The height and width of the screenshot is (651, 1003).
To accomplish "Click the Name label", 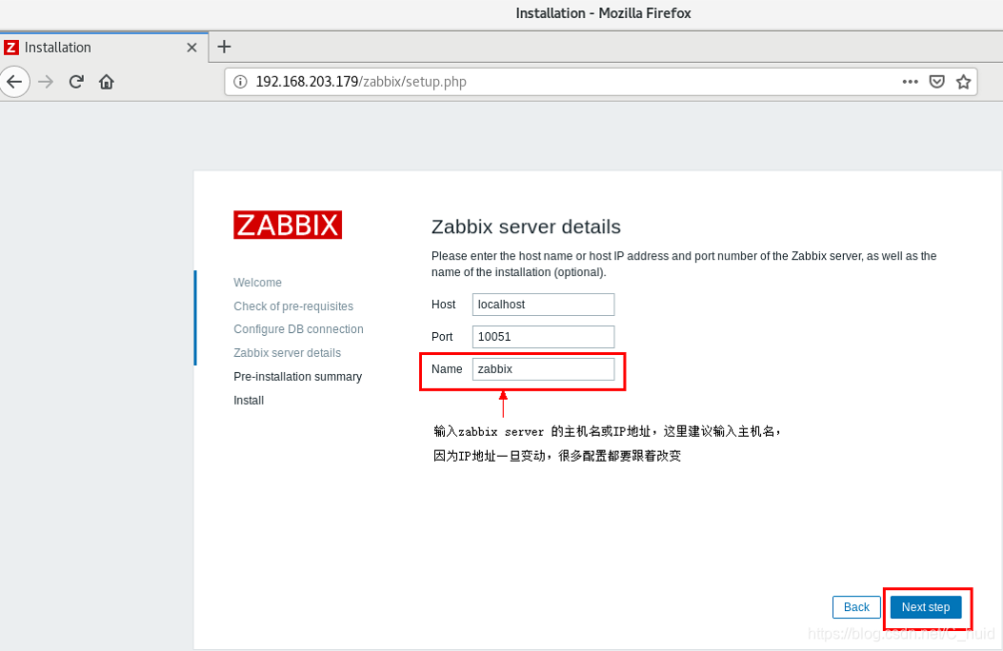I will pyautogui.click(x=447, y=368).
